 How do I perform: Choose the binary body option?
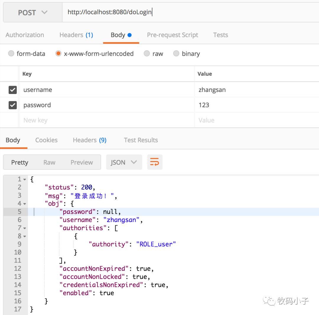pyautogui.click(x=176, y=53)
